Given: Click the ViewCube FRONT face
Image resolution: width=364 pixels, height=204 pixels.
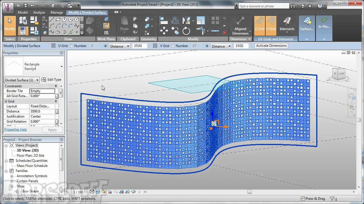Looking at the screenshot, I should [x=342, y=74].
